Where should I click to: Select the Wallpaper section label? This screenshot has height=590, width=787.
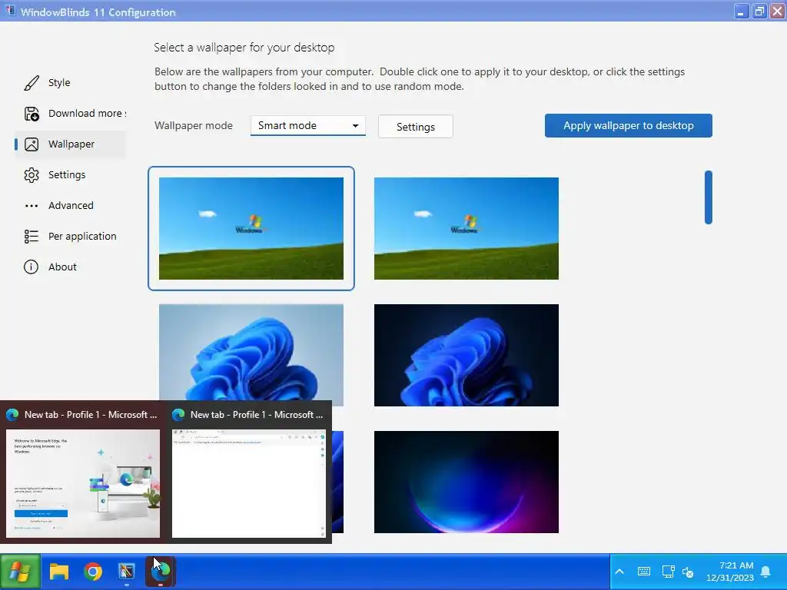point(71,144)
